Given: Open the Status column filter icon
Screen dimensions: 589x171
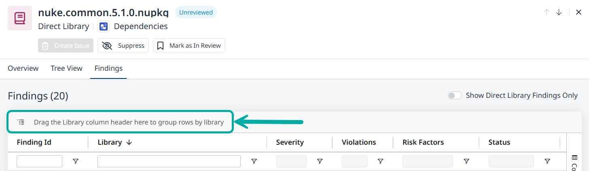Looking at the screenshot, I should click(547, 161).
